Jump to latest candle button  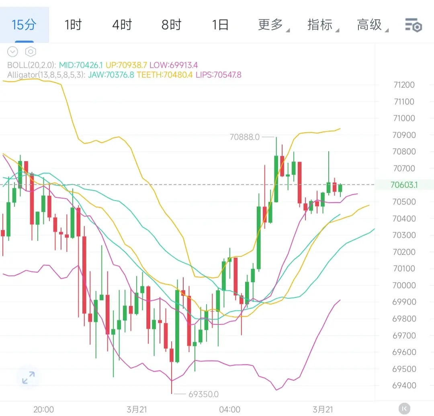click(404, 408)
